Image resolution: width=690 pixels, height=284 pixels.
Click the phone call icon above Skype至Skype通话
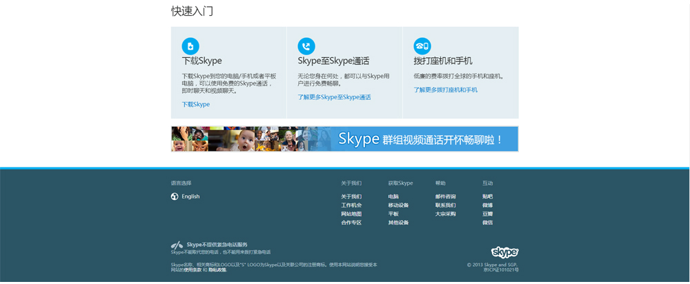(x=306, y=46)
